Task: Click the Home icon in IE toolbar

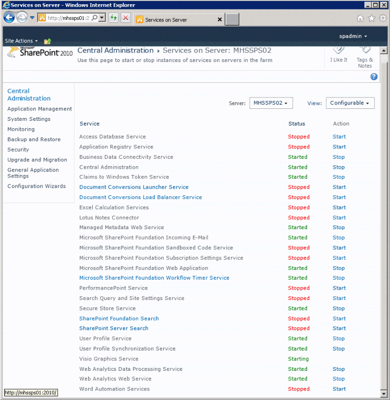Action: (360, 18)
